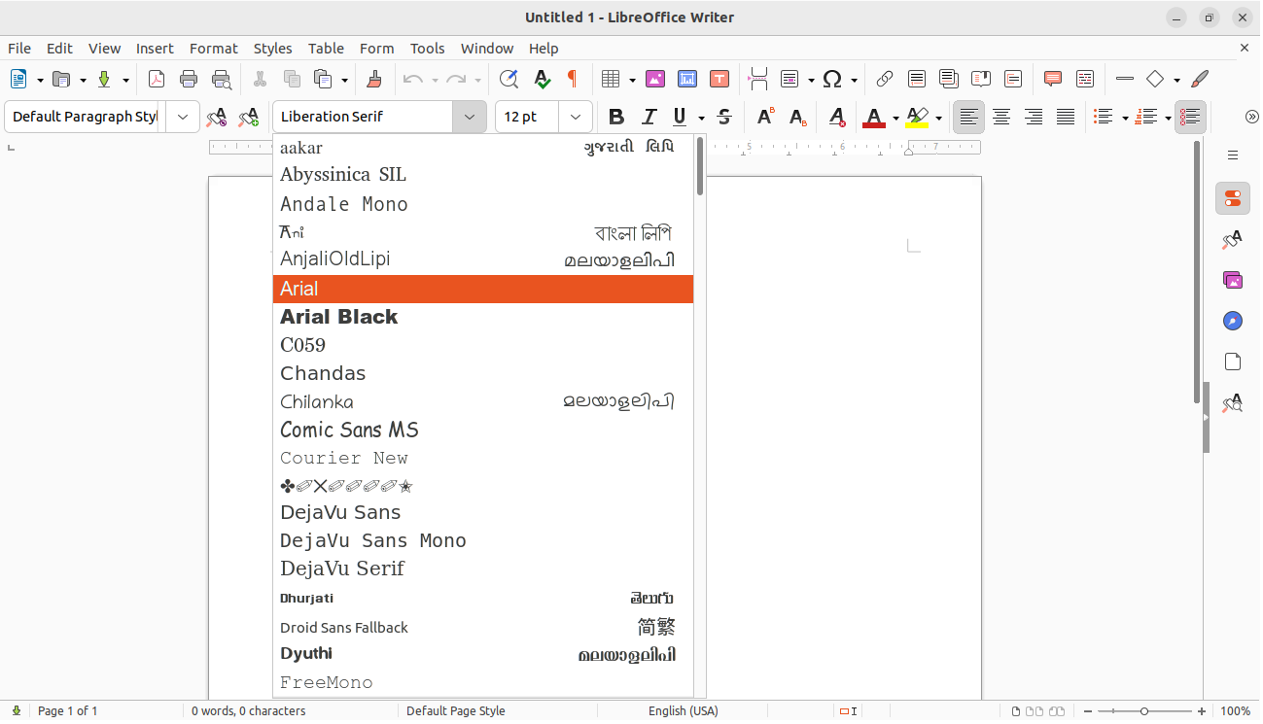Viewport: 1263px width, 724px height.
Task: Expand the Insert Table dropdown arrow
Action: pos(632,81)
